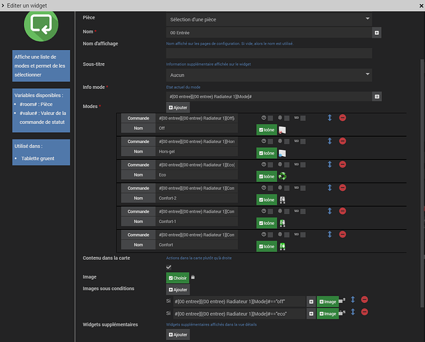Click the Icône button for Confort mode
Viewport: 425px width, 342px height.
click(x=266, y=246)
